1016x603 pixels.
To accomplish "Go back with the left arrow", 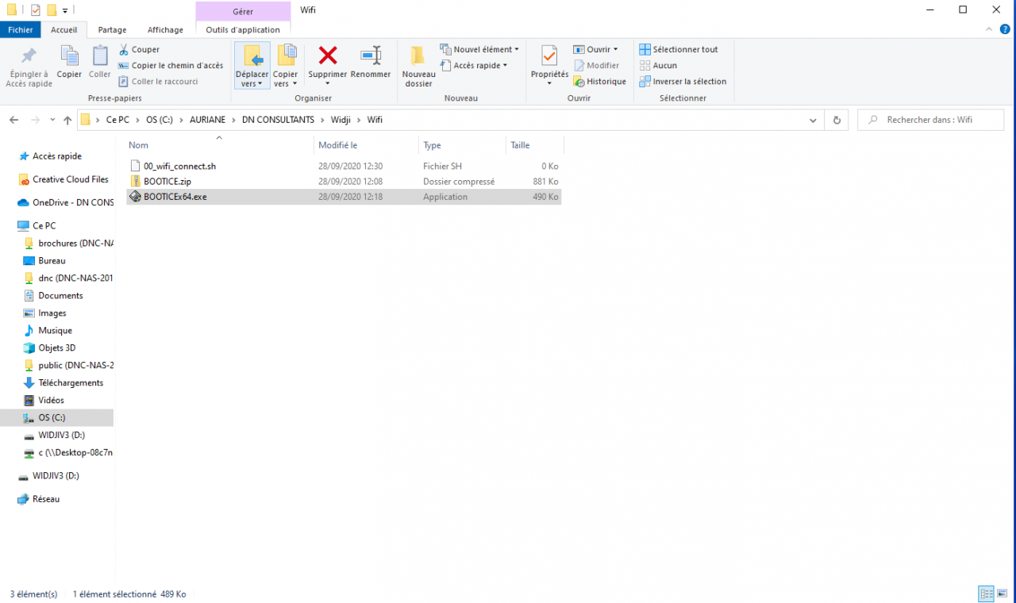I will coord(13,120).
